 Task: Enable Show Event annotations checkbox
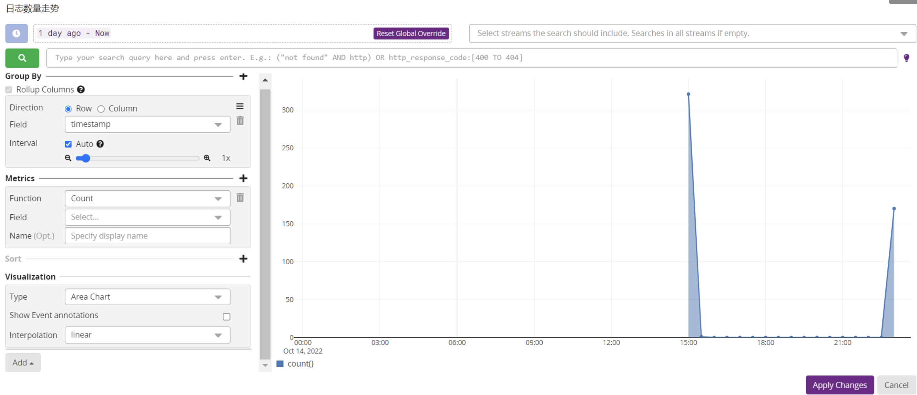[x=226, y=317]
